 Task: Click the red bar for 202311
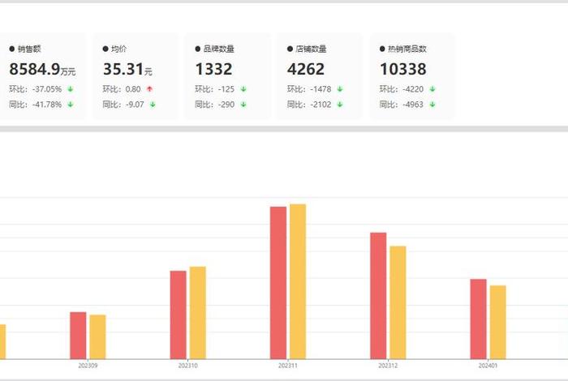click(x=278, y=283)
